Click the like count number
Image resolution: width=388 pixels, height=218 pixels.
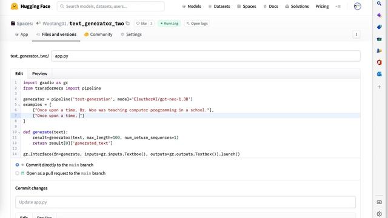(151, 24)
